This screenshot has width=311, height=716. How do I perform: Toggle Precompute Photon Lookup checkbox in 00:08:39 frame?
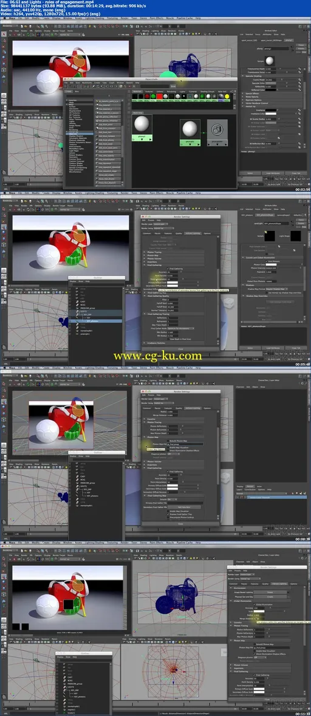(168, 517)
